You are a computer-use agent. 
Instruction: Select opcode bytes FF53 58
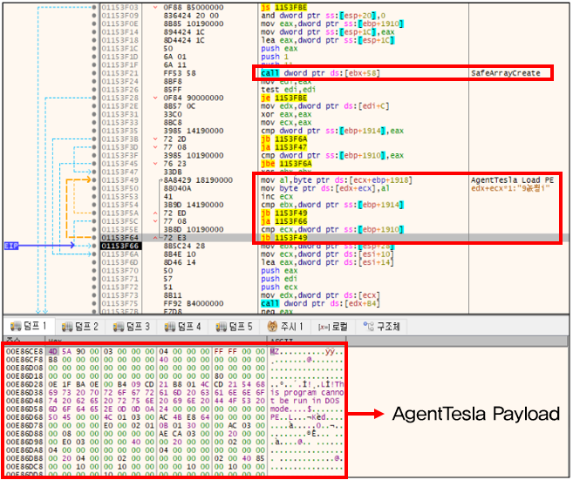(x=180, y=73)
